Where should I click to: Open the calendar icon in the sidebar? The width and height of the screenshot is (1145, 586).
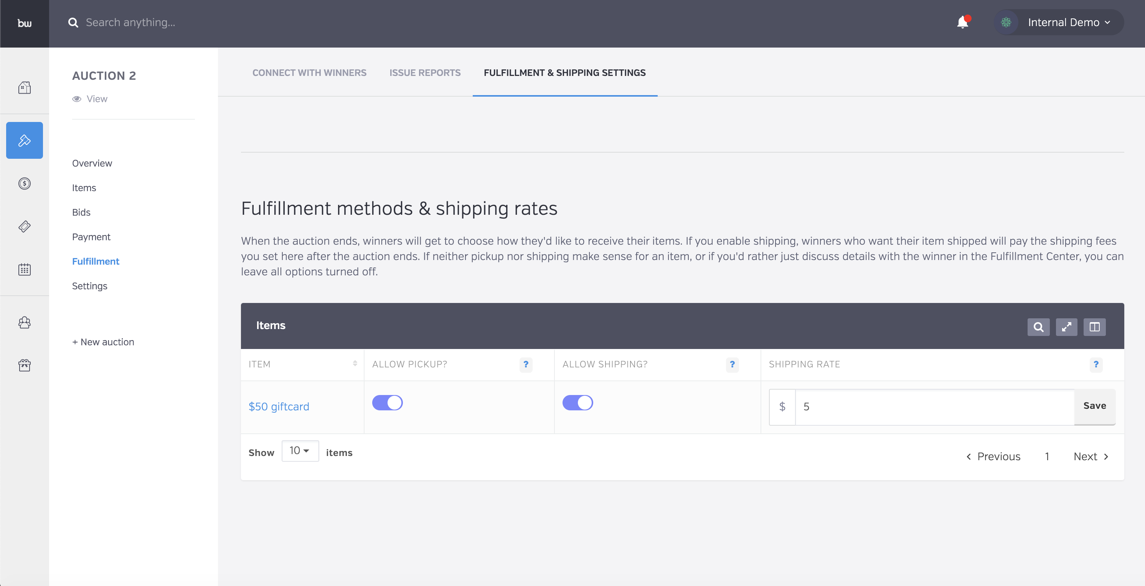tap(25, 269)
